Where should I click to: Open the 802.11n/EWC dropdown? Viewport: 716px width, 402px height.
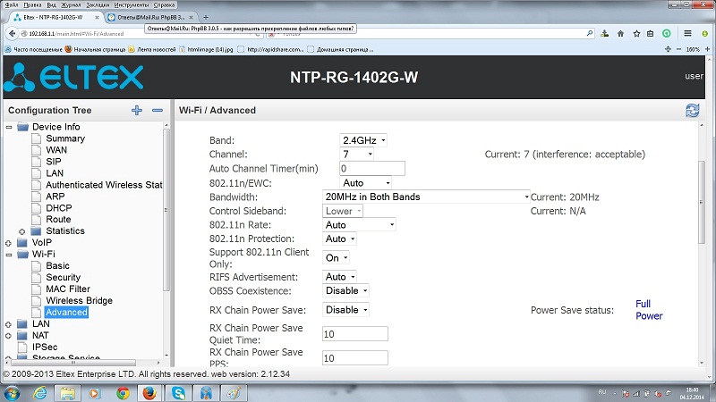(x=366, y=183)
